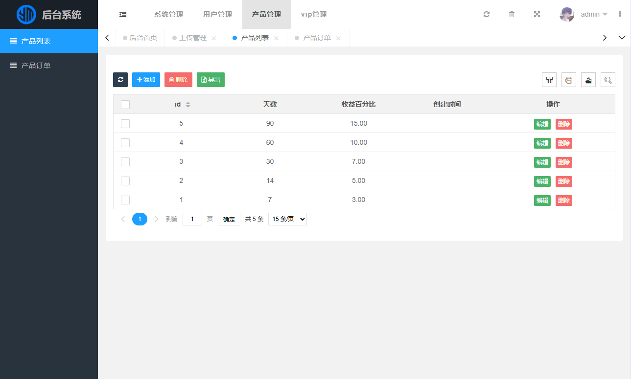Click the dark table refresh button
The width and height of the screenshot is (631, 379).
(x=120, y=80)
